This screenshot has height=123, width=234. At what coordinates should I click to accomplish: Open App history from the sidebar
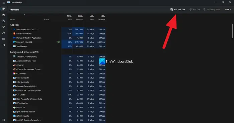(x=4, y=21)
